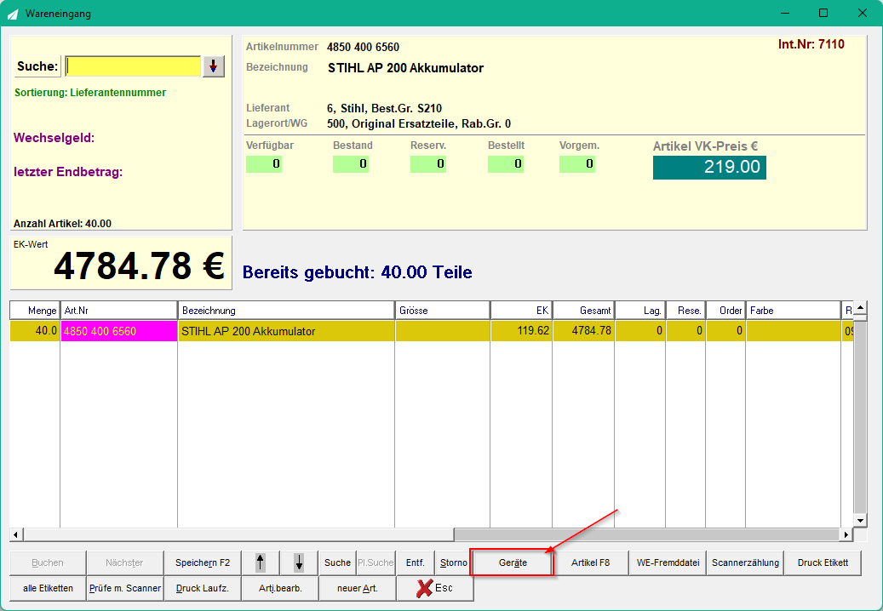Click the Rese. column header
The image size is (883, 611).
686,311
